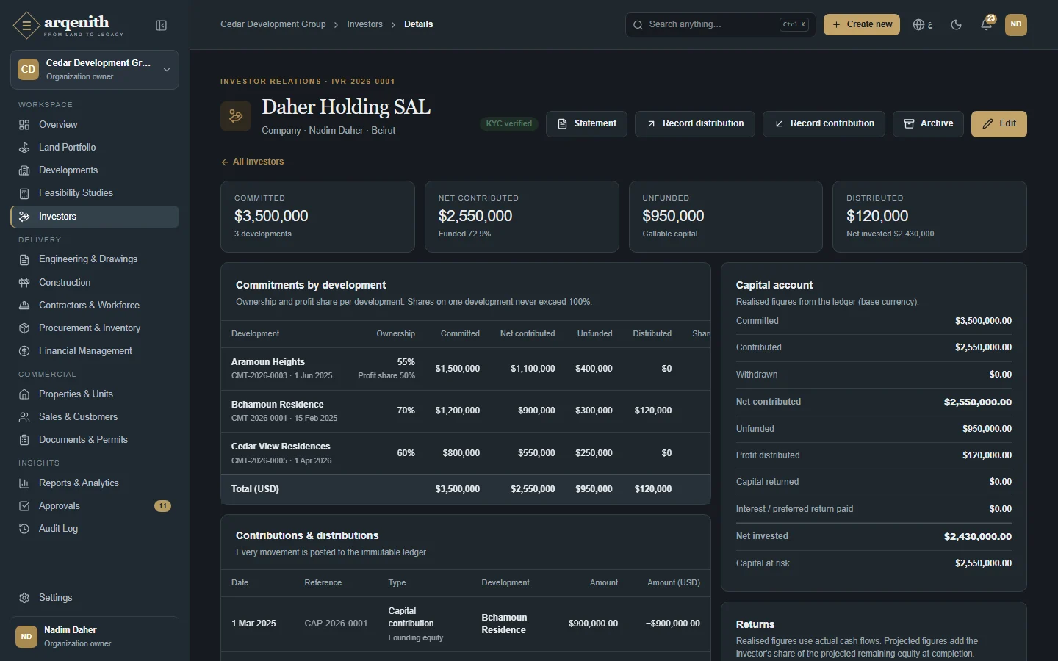Click the Contractors & Workforce icon

(24, 306)
